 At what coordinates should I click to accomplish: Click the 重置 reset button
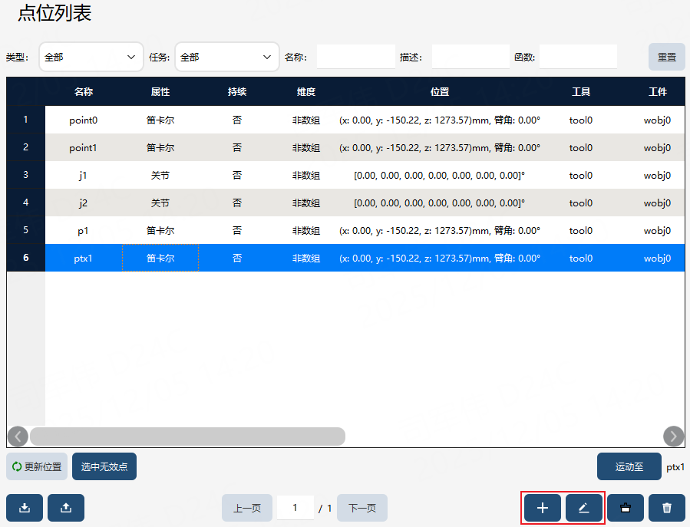pyautogui.click(x=667, y=57)
